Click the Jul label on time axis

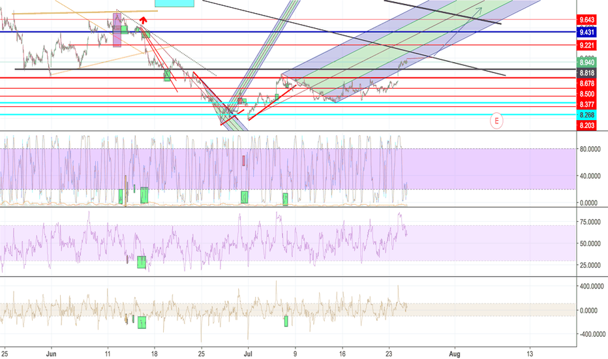tap(248, 354)
